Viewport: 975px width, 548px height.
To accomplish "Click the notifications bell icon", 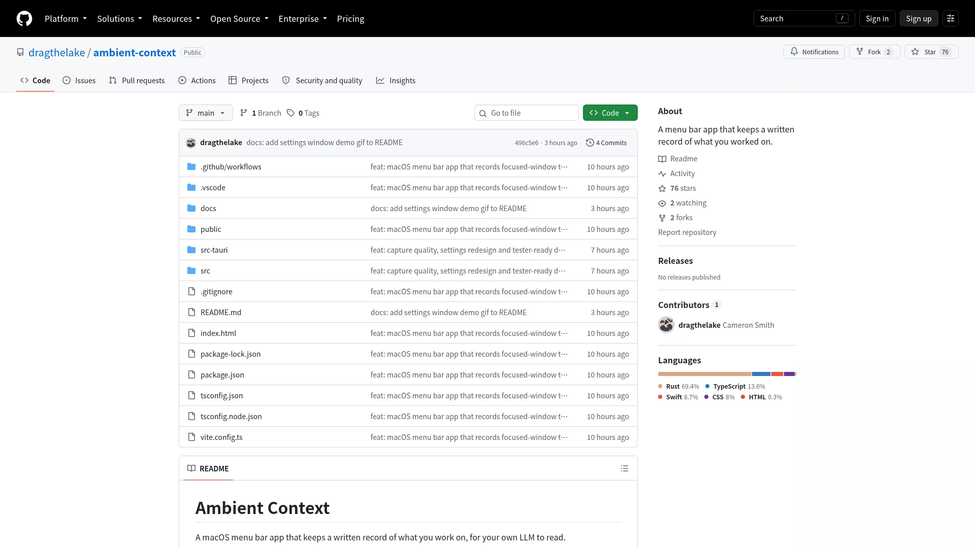I will [794, 52].
